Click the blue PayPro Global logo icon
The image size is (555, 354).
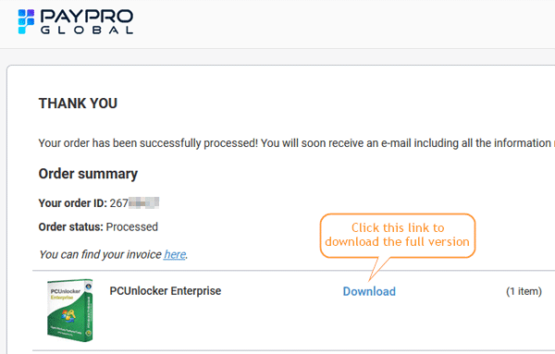coord(26,21)
